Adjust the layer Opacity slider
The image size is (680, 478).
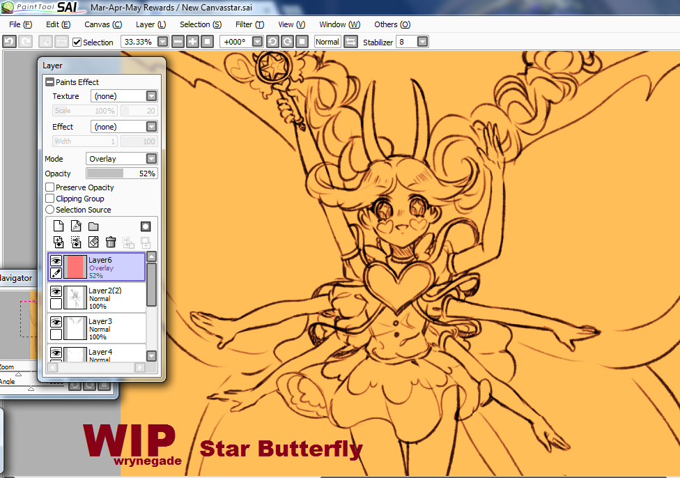pos(122,174)
